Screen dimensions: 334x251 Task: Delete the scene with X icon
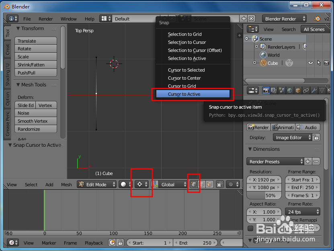pyautogui.click(x=251, y=19)
